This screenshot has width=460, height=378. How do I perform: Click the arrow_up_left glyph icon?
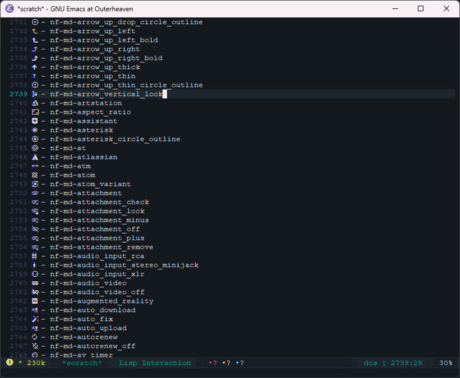pyautogui.click(x=35, y=31)
